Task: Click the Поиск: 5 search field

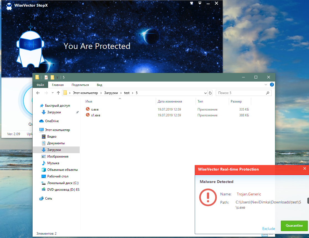Action: [243, 93]
